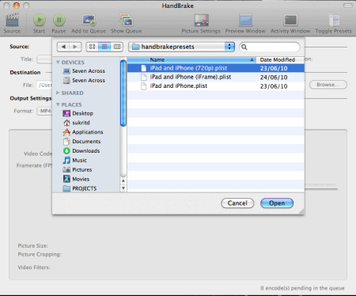Click the toolbar pill button in title bar
Viewport: 356px width, 296px height.
point(348,6)
